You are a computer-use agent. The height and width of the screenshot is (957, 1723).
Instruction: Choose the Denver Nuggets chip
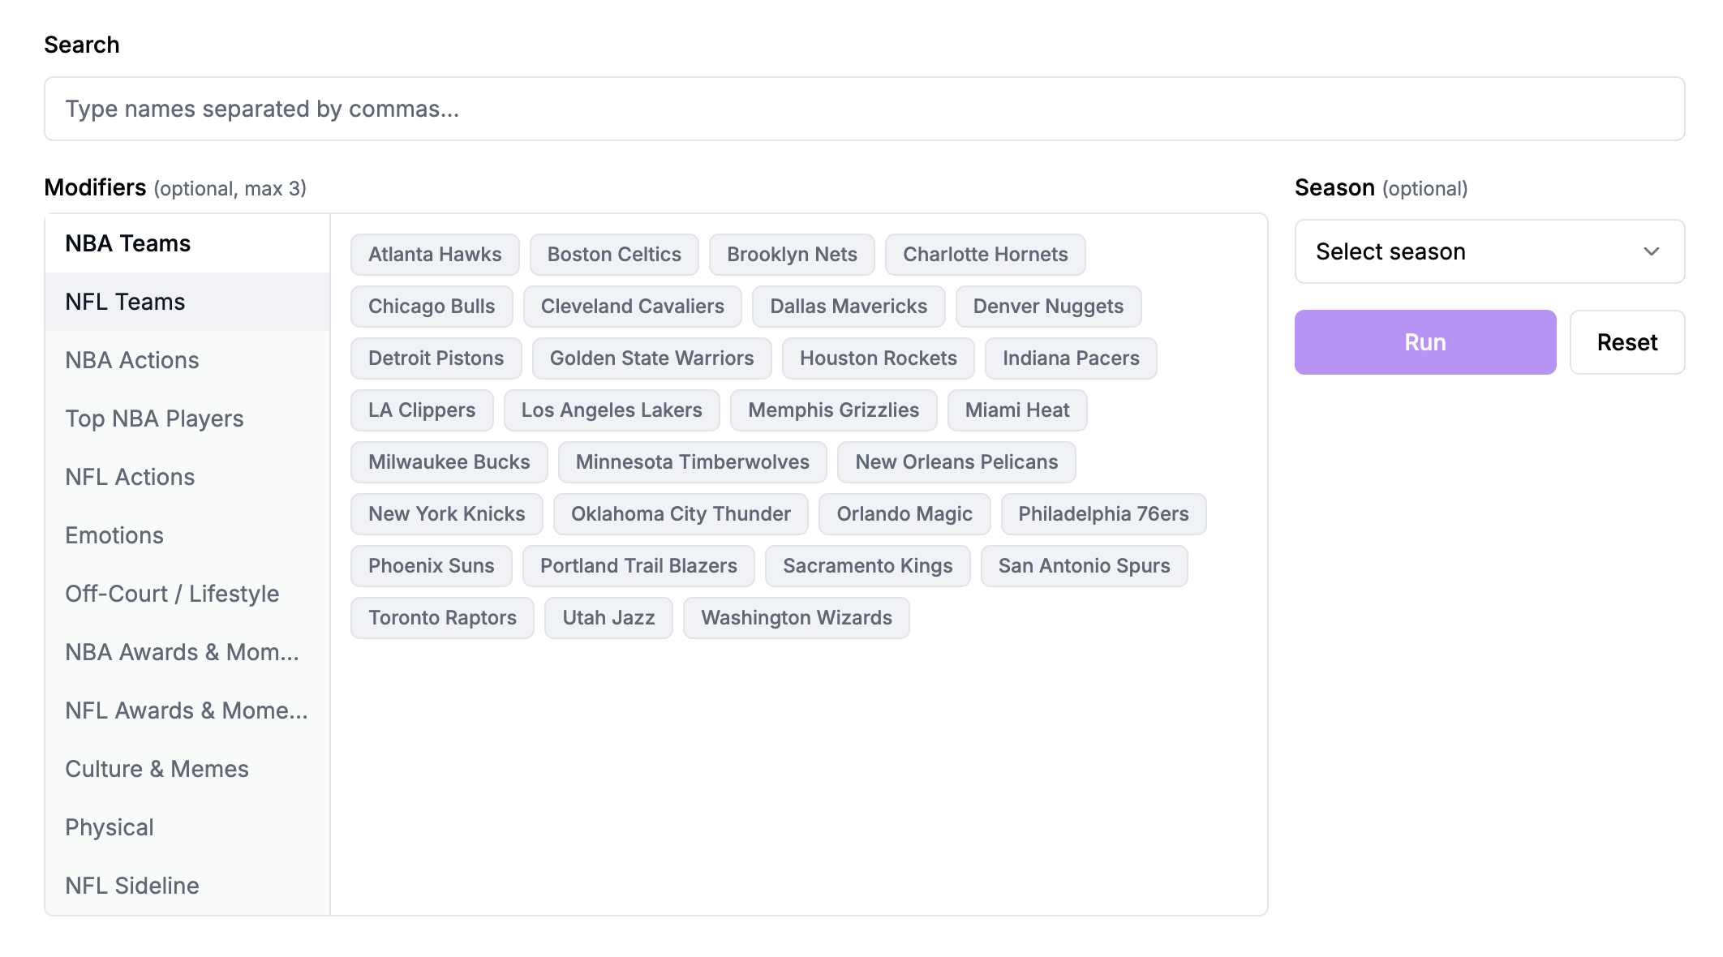click(x=1048, y=307)
